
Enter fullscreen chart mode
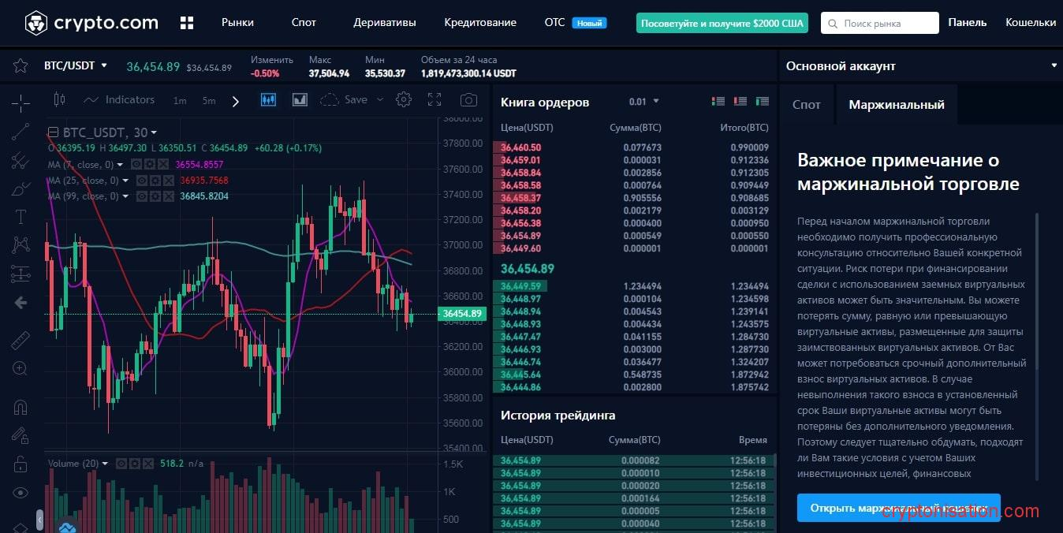(435, 100)
